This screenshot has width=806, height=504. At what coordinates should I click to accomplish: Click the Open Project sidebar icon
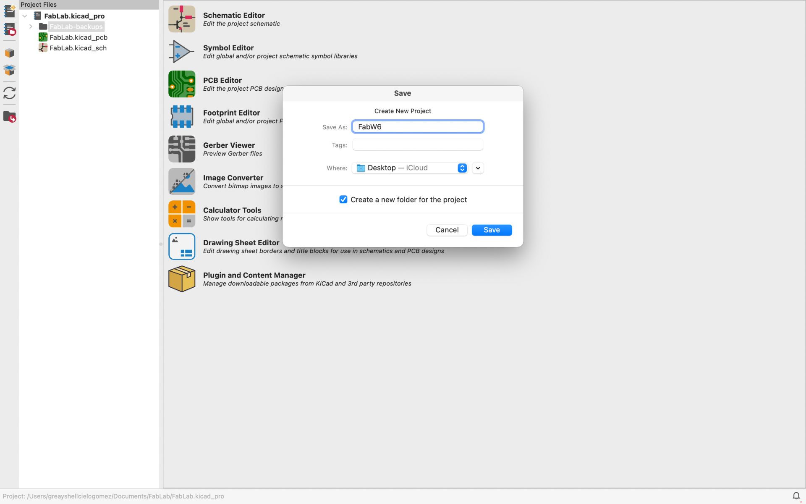pyautogui.click(x=9, y=29)
